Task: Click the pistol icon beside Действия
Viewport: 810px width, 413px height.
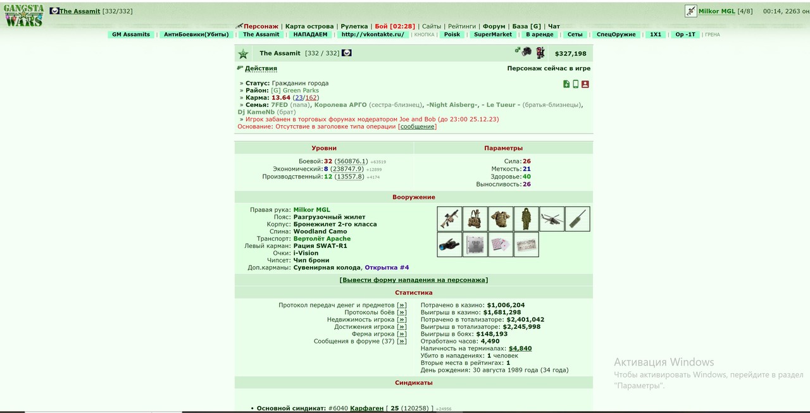Action: click(240, 68)
